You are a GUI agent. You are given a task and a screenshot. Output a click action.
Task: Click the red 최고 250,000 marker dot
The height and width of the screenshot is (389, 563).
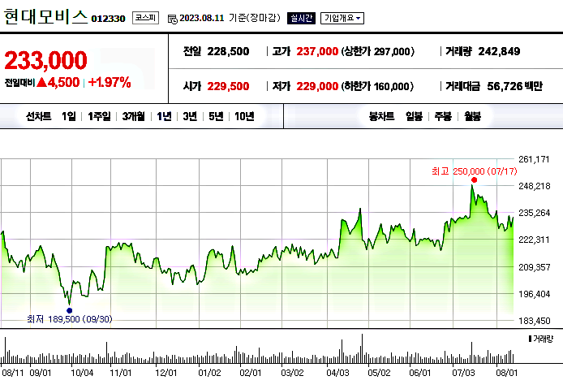point(474,179)
